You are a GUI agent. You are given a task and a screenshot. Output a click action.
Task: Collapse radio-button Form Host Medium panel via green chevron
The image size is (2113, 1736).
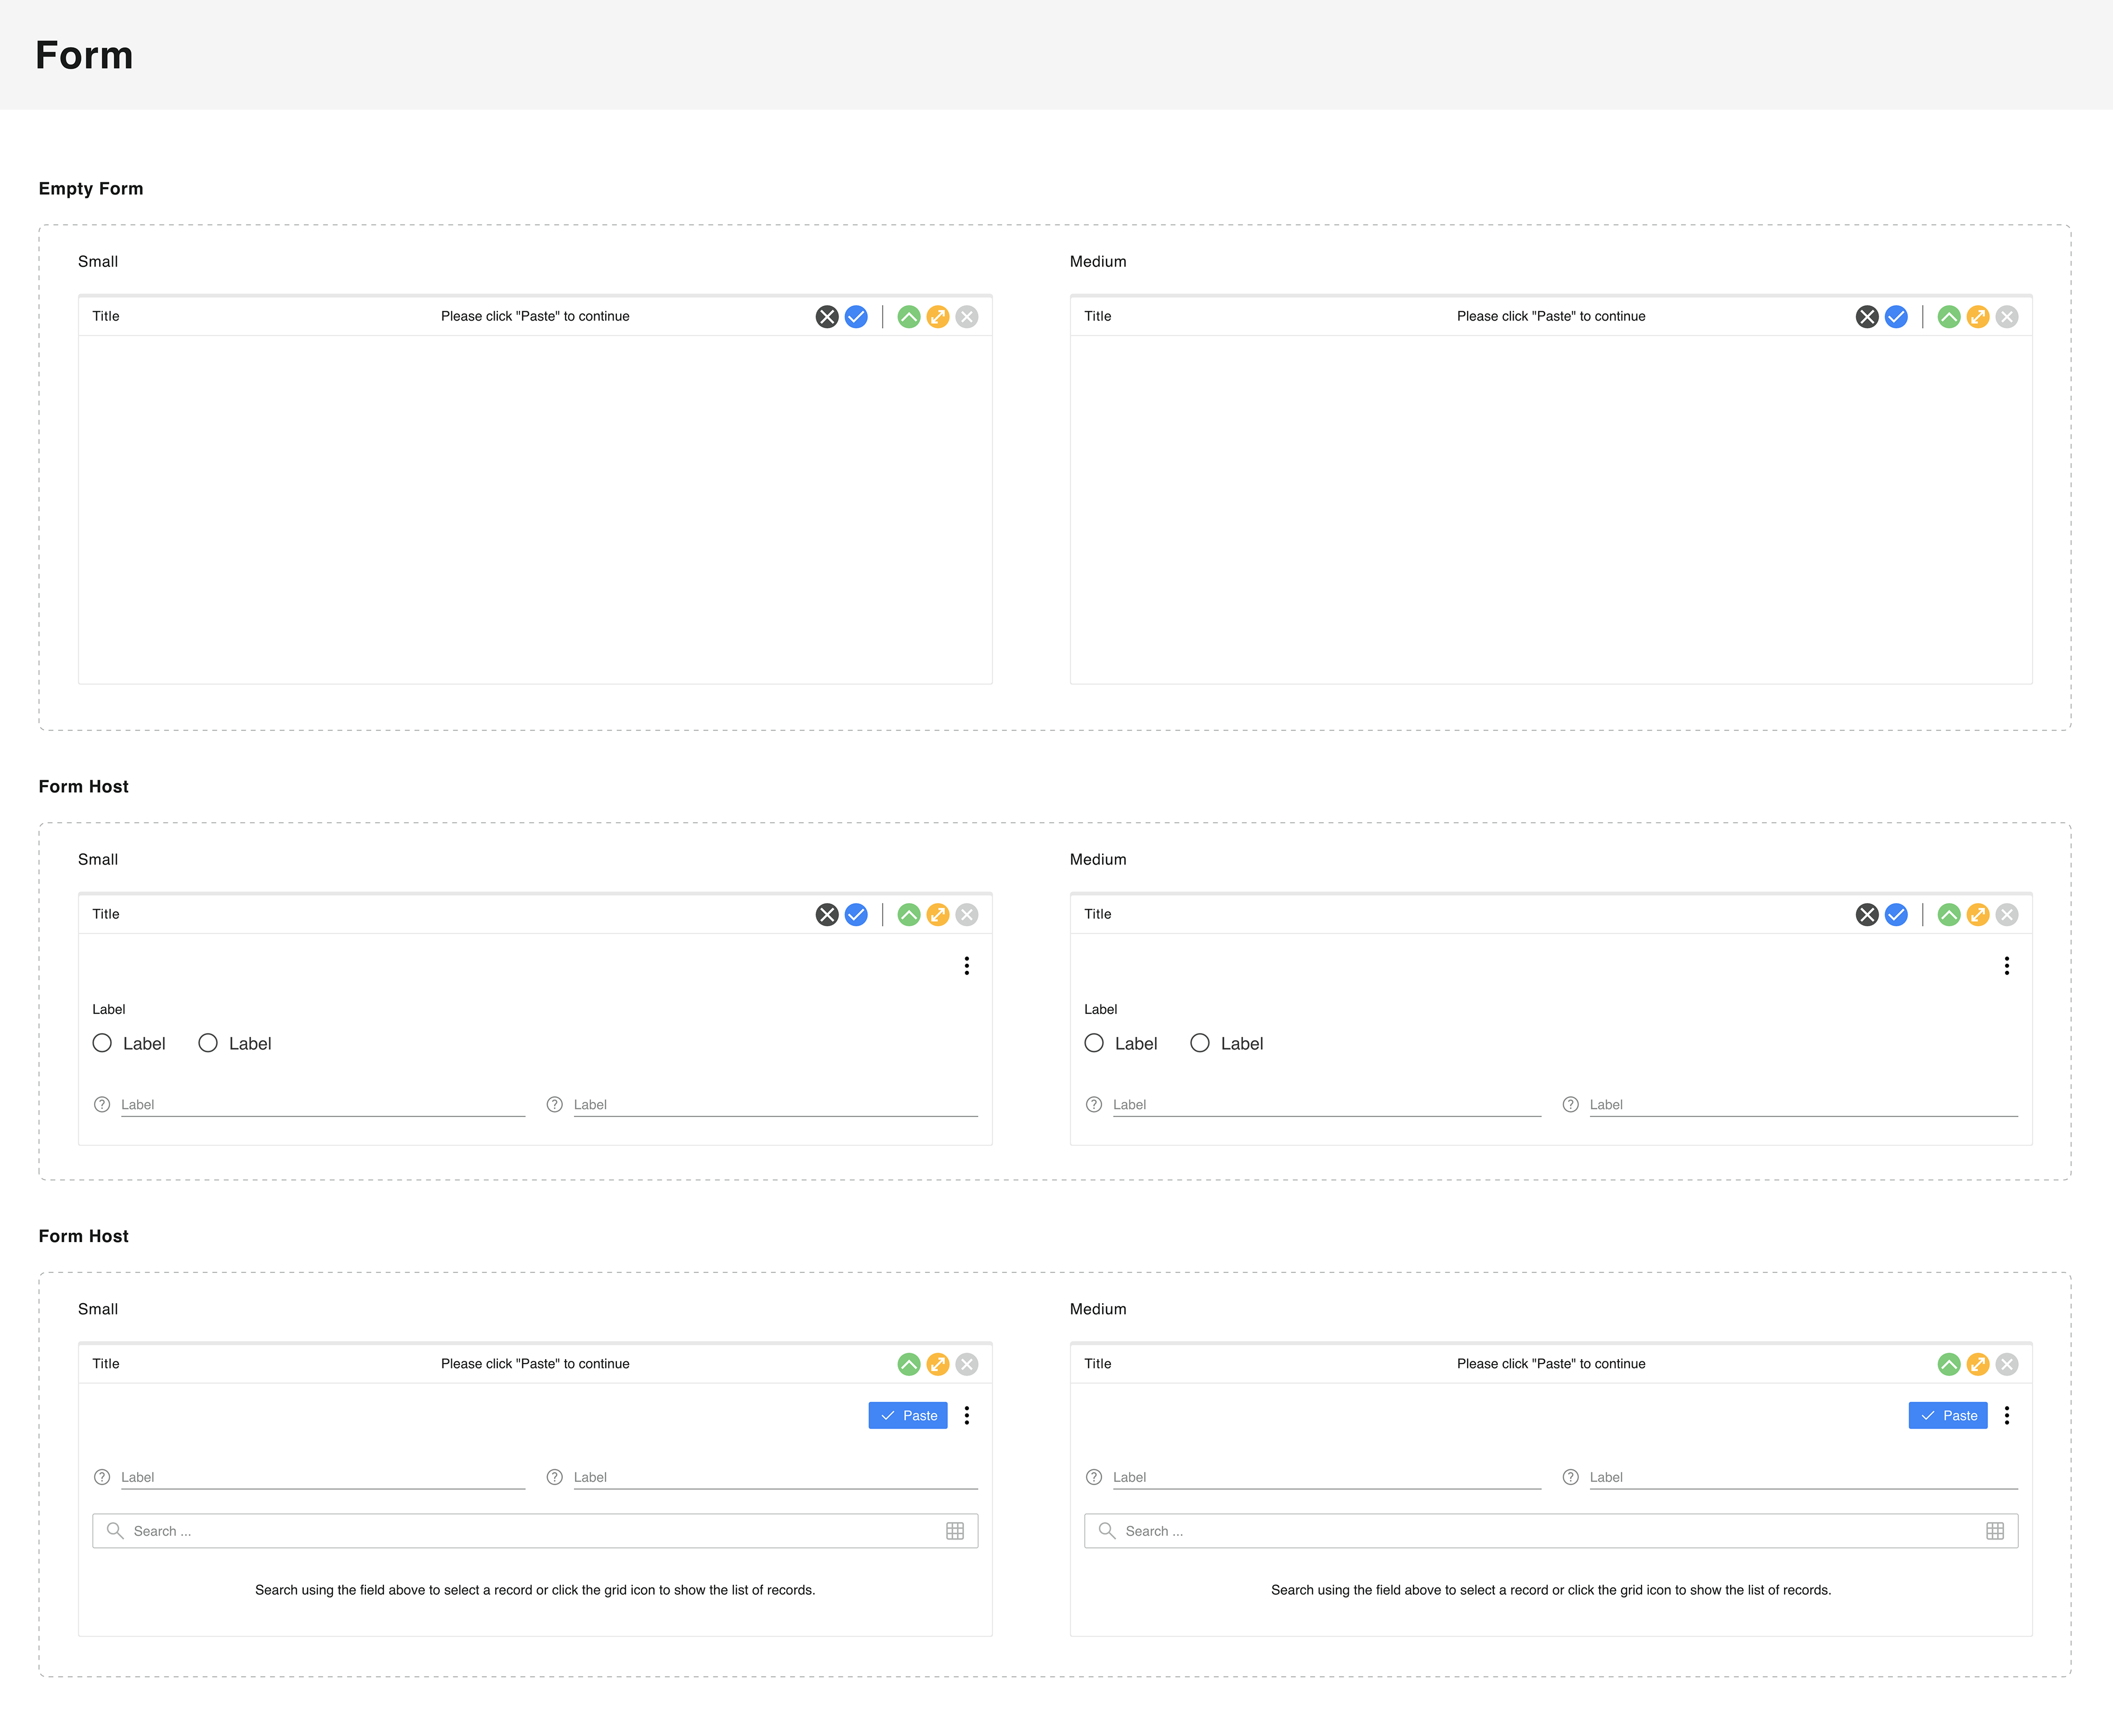click(1949, 915)
